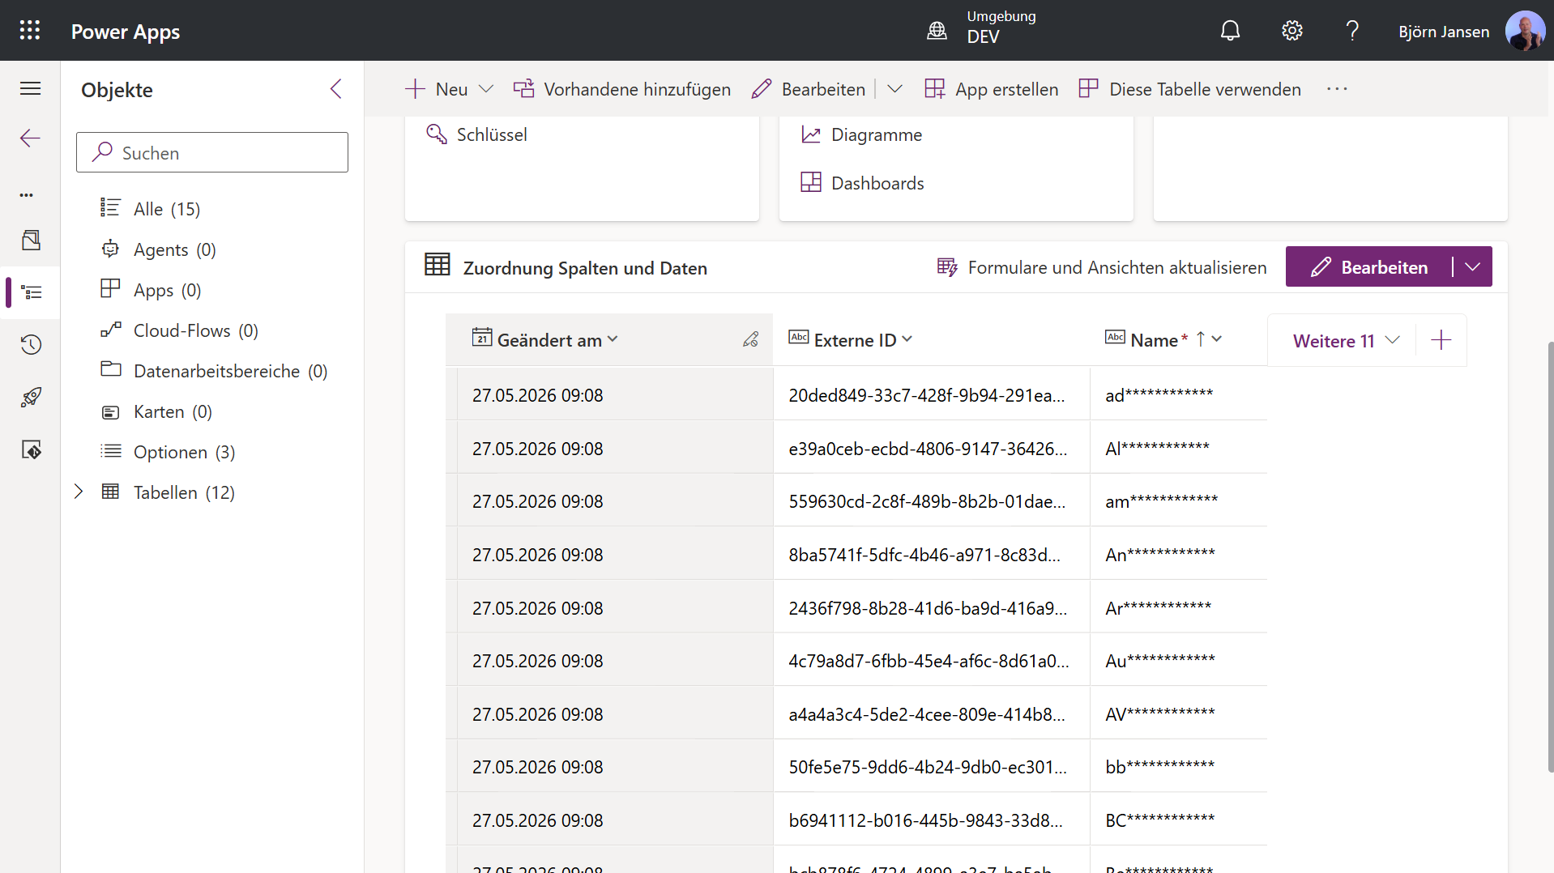Click the page vertical scrollbar

coord(1550,556)
